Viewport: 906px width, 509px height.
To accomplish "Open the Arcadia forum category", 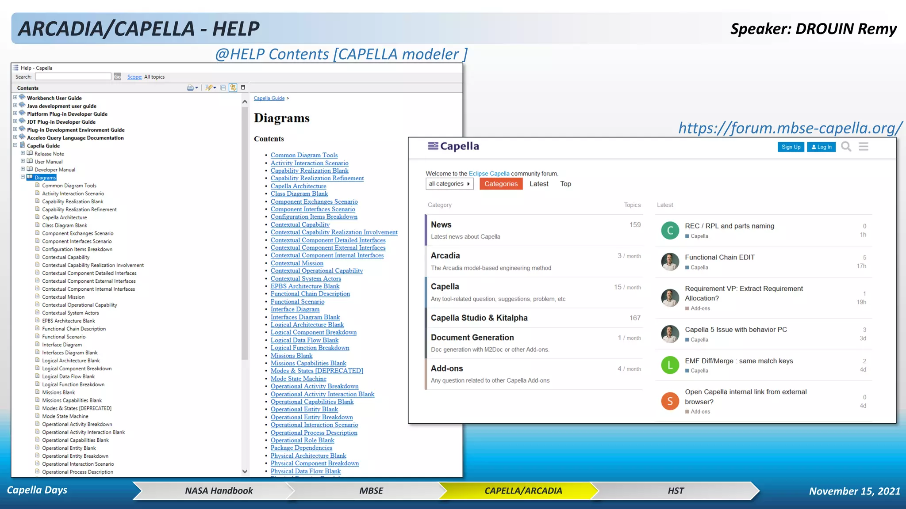I will tap(445, 256).
